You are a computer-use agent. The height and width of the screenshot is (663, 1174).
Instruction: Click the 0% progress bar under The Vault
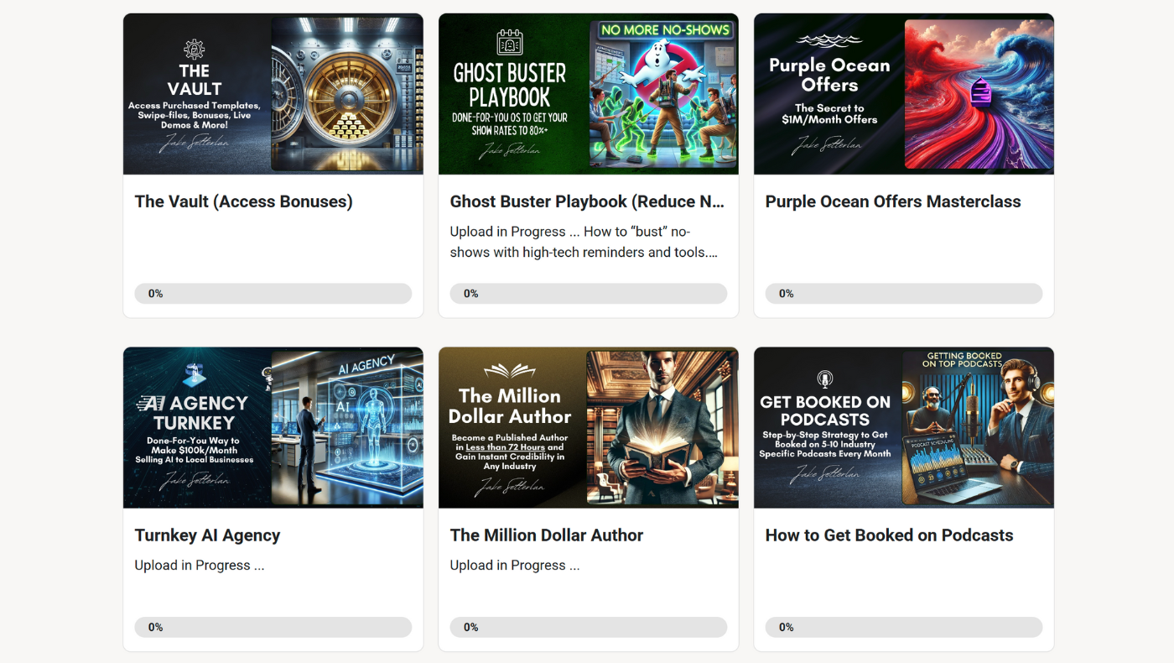(x=273, y=294)
